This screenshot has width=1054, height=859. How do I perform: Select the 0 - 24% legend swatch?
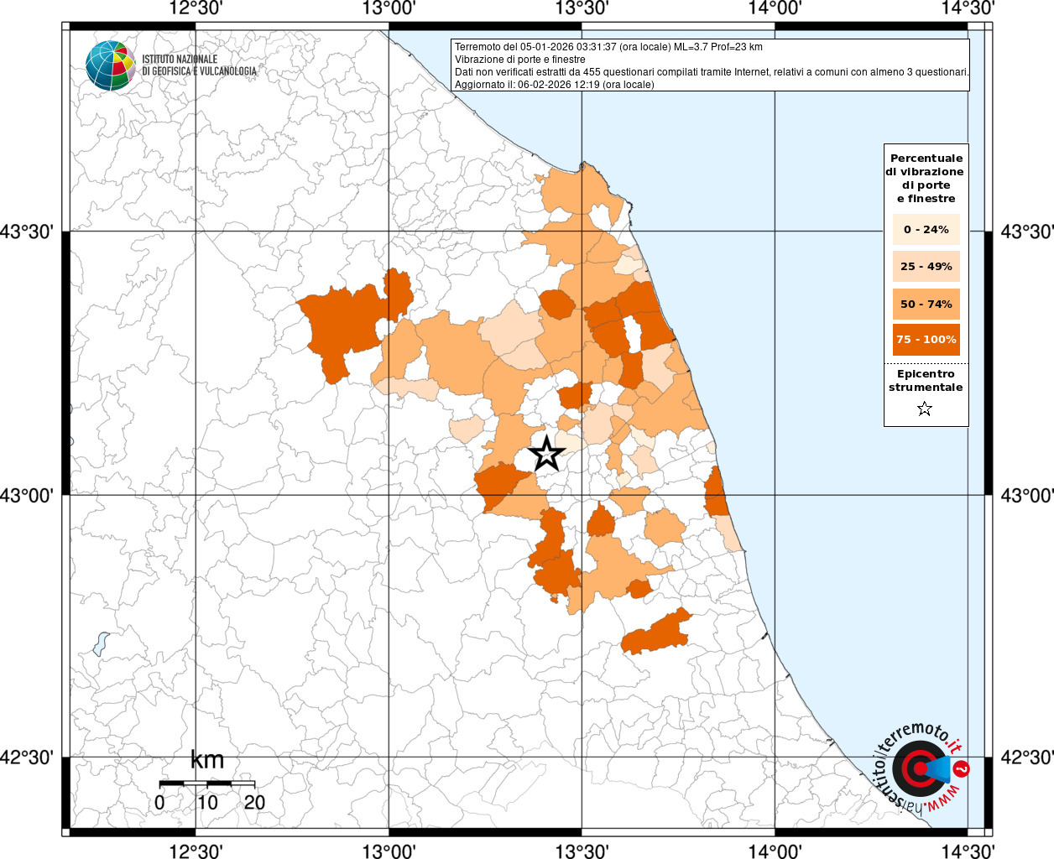coord(926,229)
